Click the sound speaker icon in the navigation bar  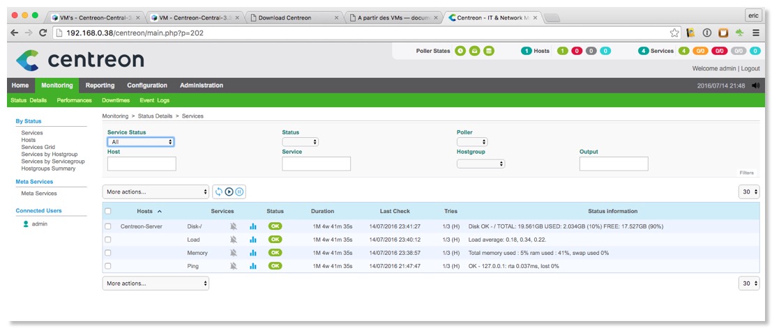[x=756, y=86]
